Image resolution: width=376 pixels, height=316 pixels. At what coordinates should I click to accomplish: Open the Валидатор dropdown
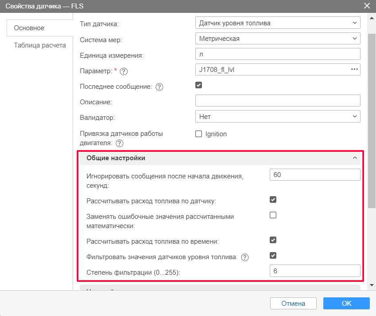tap(354, 116)
